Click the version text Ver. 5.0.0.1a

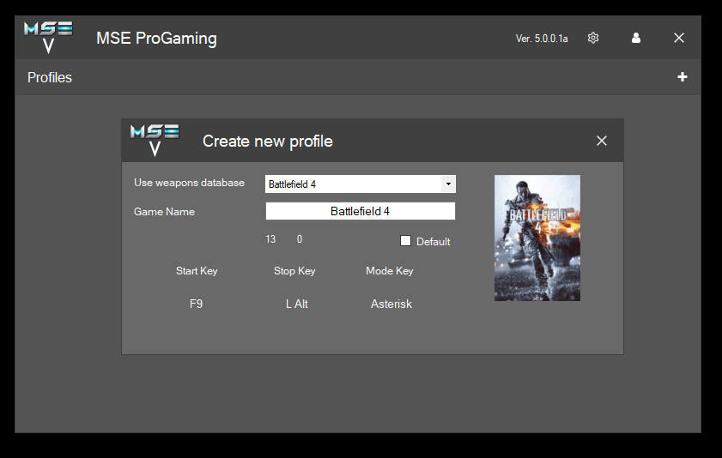pyautogui.click(x=542, y=38)
